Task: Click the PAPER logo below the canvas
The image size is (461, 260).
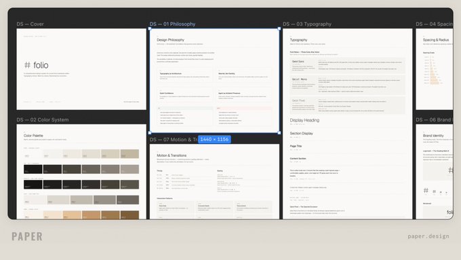Action: [27, 236]
